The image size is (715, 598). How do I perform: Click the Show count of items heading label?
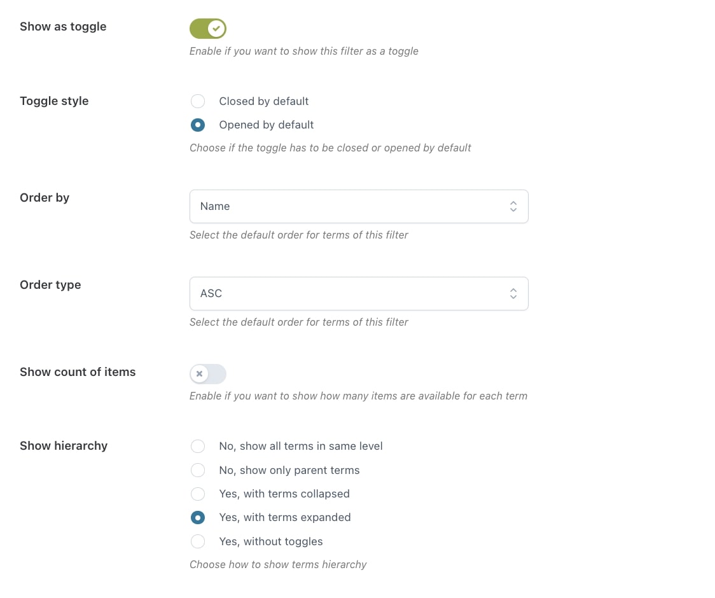coord(78,372)
